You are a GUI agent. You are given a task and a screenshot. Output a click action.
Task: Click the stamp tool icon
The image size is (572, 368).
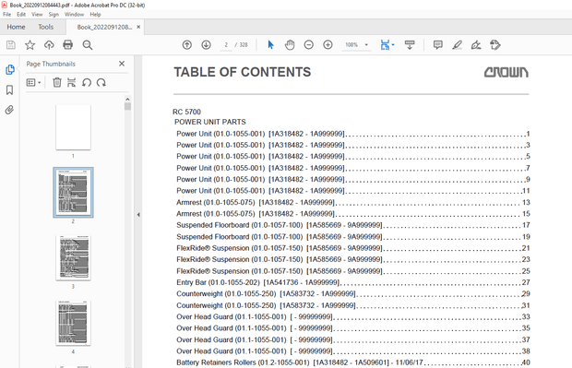[495, 45]
